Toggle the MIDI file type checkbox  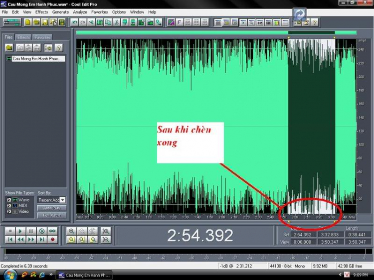click(9, 205)
